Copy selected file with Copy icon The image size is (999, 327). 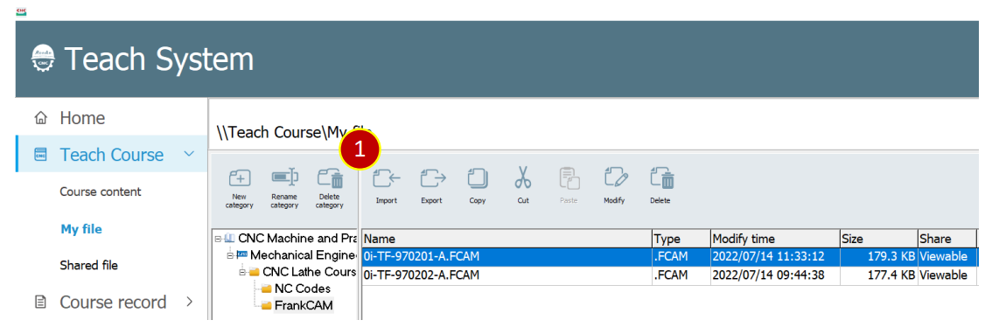coord(478,178)
